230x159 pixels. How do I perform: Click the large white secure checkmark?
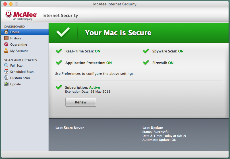[x=63, y=32]
